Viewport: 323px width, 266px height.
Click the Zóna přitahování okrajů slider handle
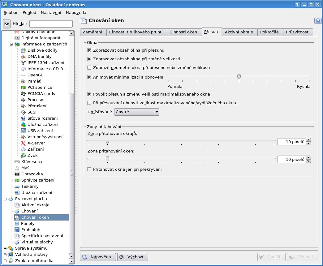107,141
